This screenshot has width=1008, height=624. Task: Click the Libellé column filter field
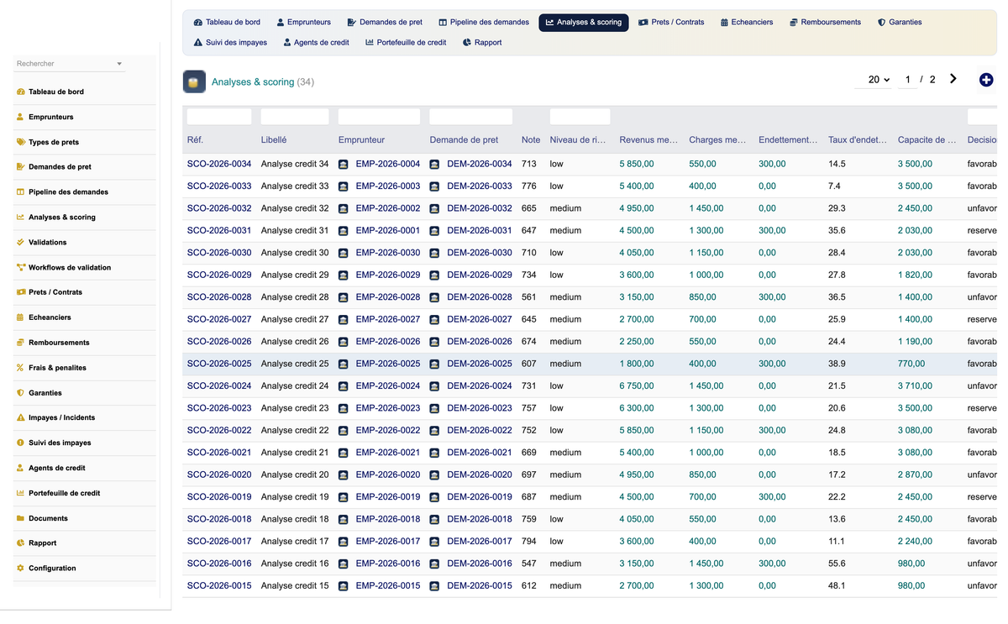tap(295, 117)
